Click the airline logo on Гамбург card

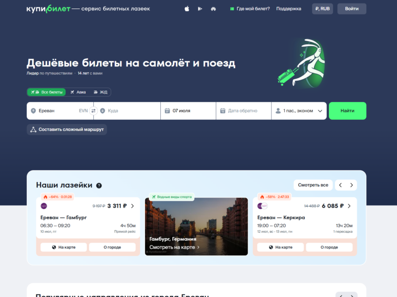click(x=44, y=206)
